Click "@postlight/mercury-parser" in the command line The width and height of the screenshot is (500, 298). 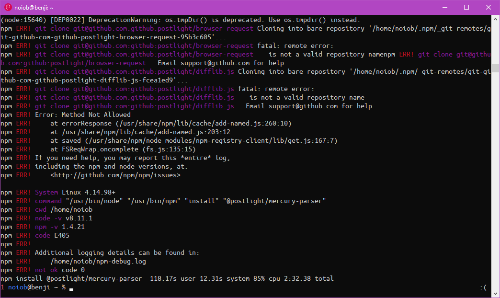[x=274, y=201]
